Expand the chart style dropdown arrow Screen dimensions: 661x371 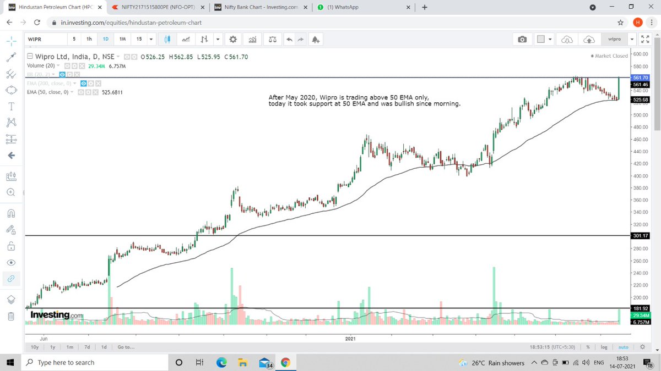(218, 39)
